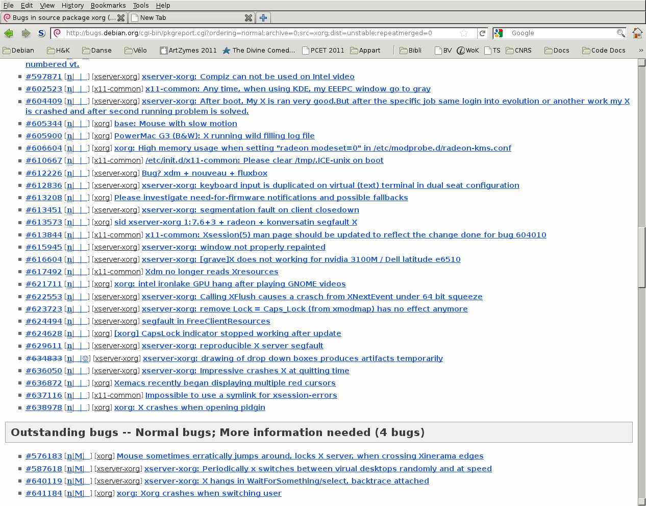This screenshot has width=646, height=506.
Task: Open the Tools menu
Action: click(x=141, y=6)
